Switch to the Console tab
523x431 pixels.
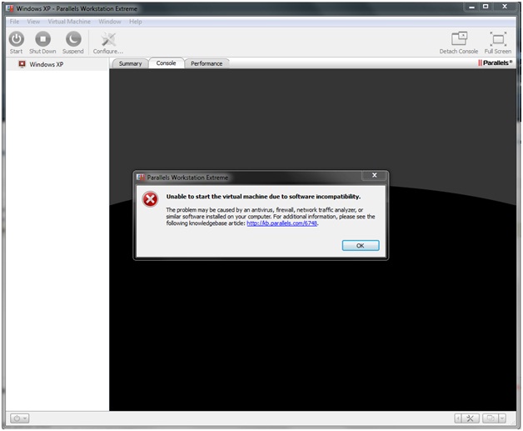(x=166, y=63)
